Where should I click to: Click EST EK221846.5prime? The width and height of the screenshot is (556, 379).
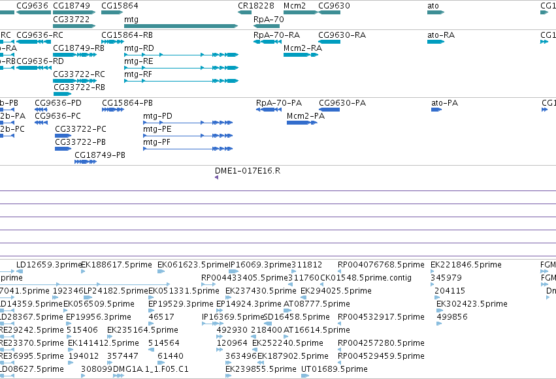coord(466,265)
